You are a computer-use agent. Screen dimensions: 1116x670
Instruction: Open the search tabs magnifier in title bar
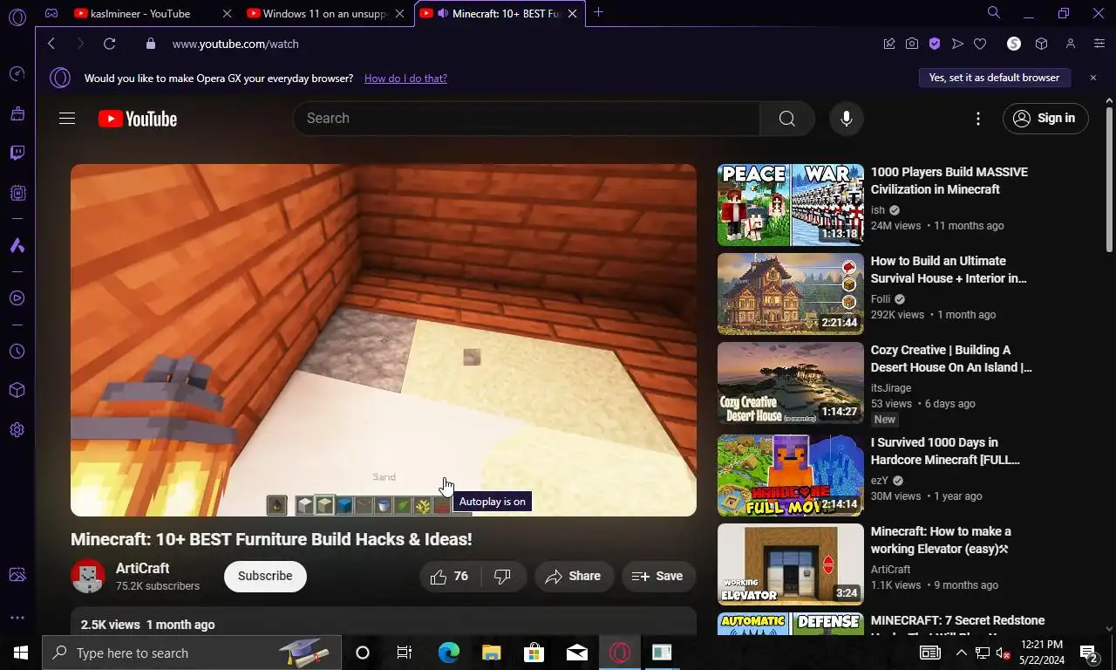[993, 13]
